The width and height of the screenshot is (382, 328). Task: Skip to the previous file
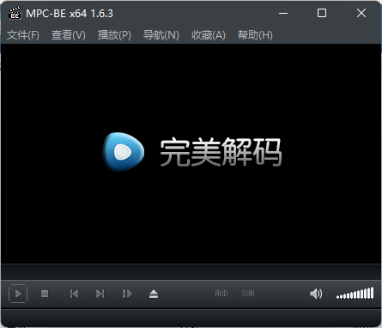pyautogui.click(x=74, y=294)
